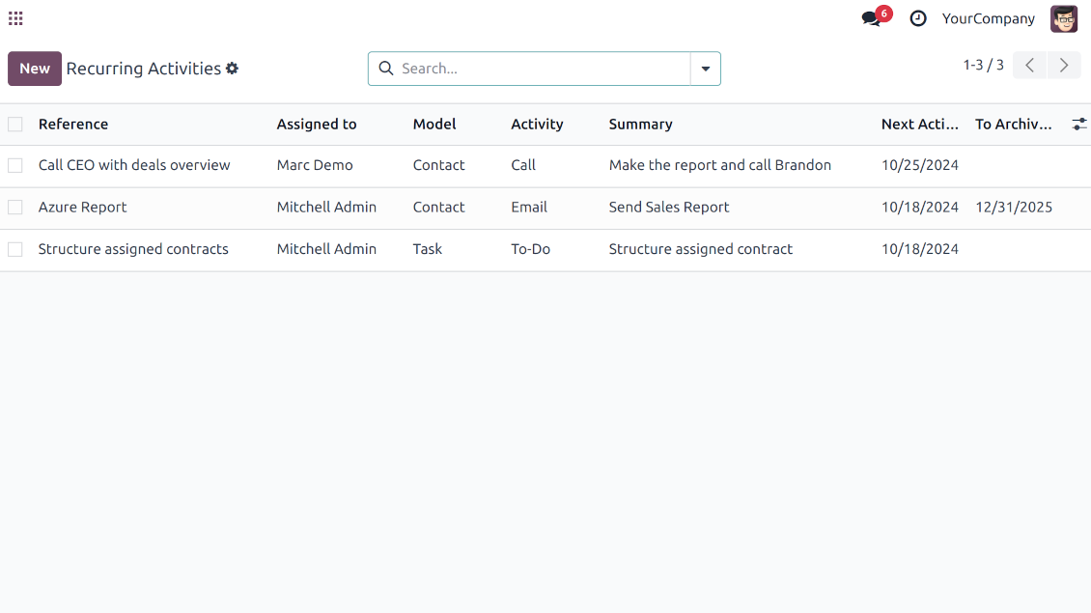This screenshot has width=1091, height=613.
Task: Focus the Search input field
Action: [541, 69]
